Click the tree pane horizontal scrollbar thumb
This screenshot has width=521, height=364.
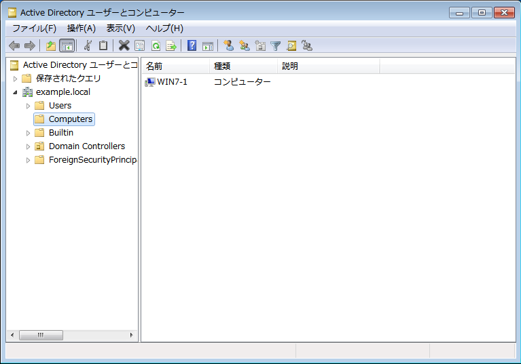pos(41,335)
